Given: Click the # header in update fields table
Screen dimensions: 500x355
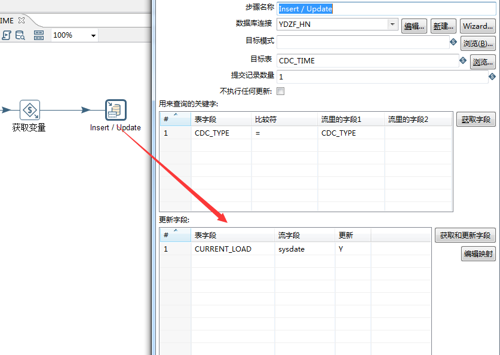Looking at the screenshot, I should (x=175, y=235).
